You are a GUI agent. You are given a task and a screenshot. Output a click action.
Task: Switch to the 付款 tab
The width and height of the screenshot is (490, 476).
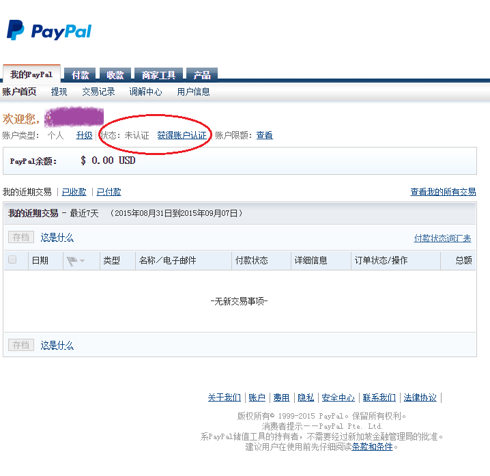(x=81, y=75)
